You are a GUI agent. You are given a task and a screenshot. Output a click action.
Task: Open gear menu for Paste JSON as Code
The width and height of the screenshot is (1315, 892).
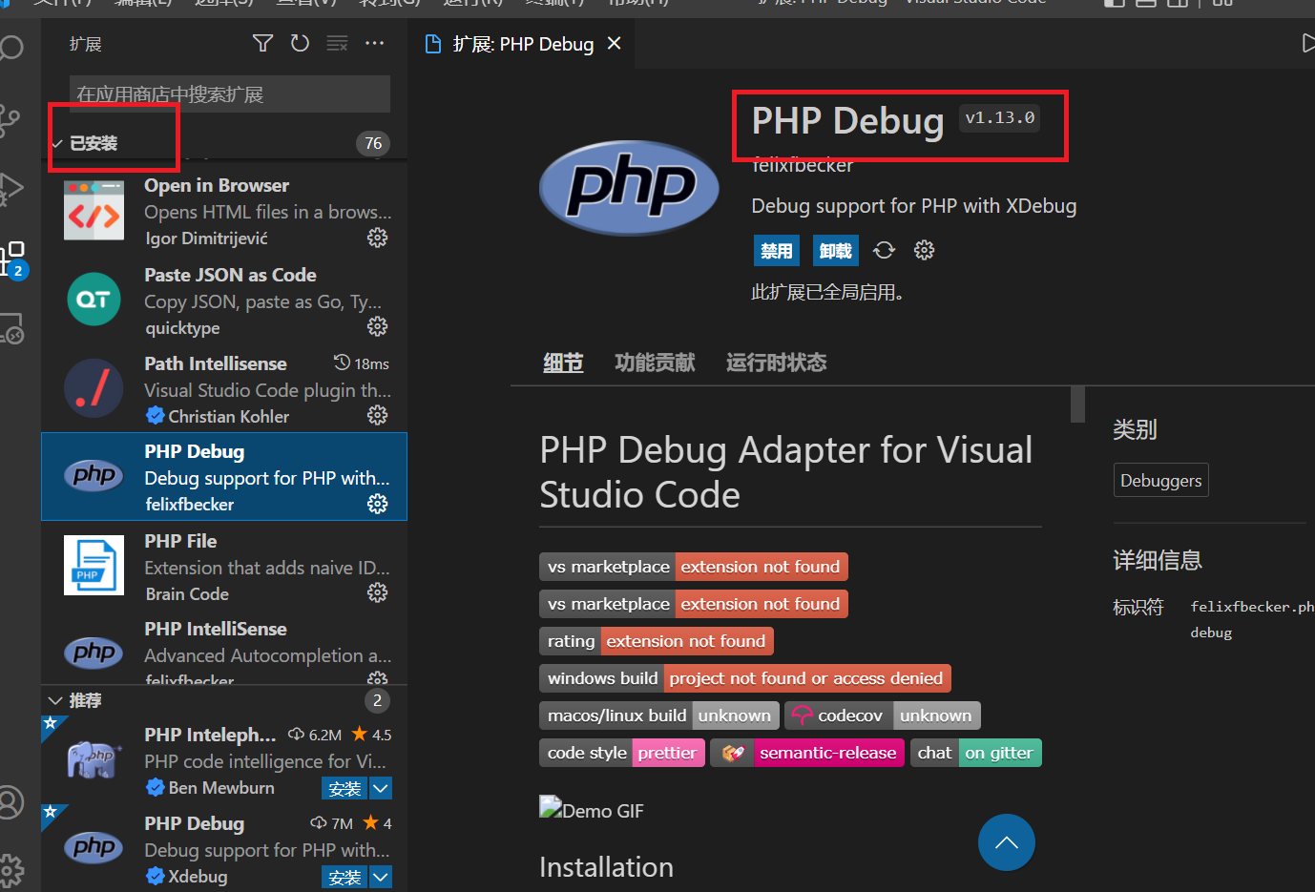click(x=378, y=326)
